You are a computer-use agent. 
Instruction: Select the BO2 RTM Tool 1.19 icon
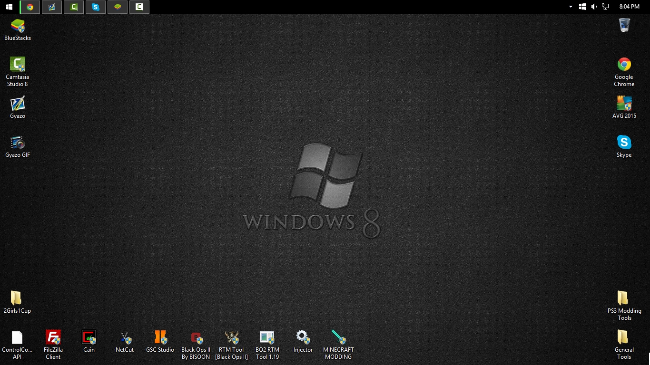pos(267,345)
